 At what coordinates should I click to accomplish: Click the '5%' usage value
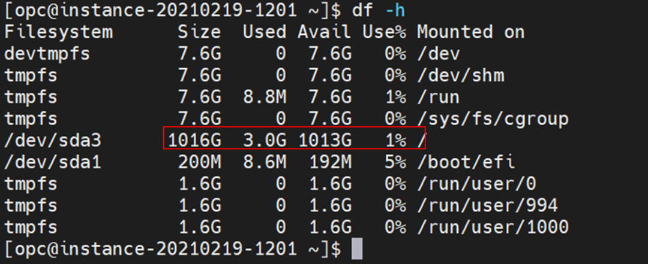pyautogui.click(x=395, y=162)
